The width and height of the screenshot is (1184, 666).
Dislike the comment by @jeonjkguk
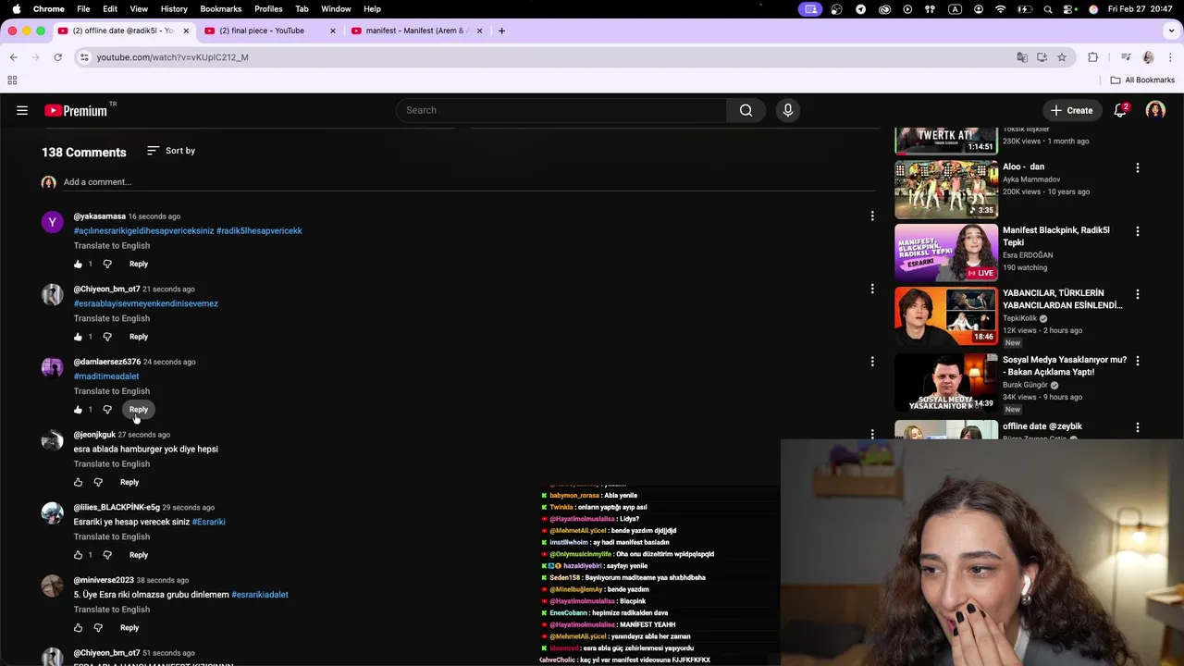pyautogui.click(x=98, y=482)
